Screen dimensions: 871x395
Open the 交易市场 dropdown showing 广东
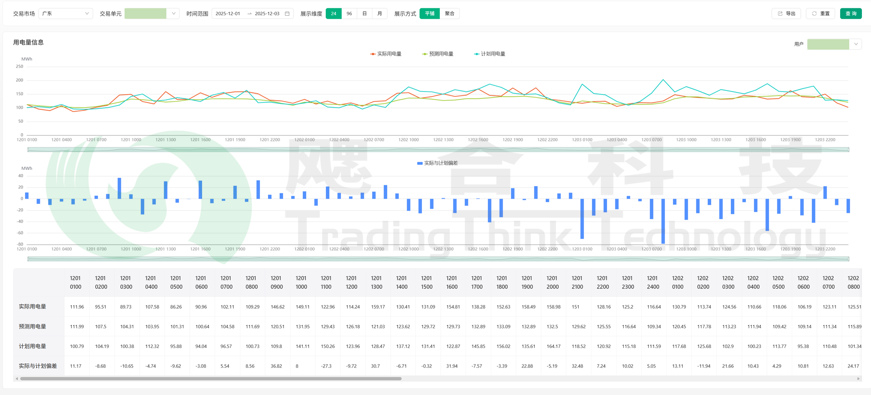[65, 14]
